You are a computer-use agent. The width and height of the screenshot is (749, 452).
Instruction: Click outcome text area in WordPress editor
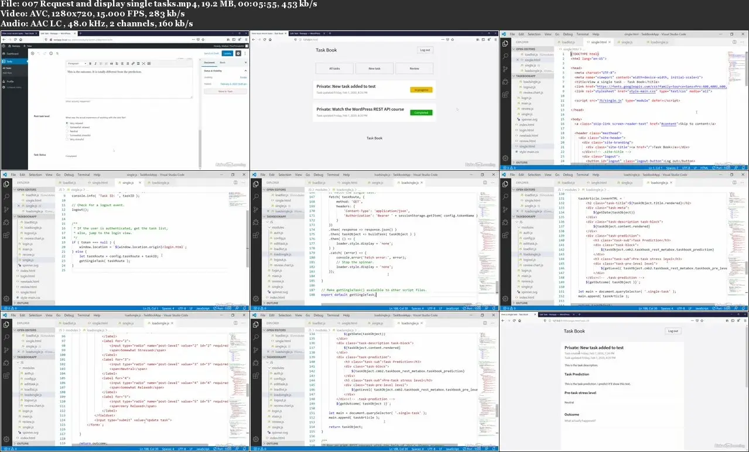129,82
